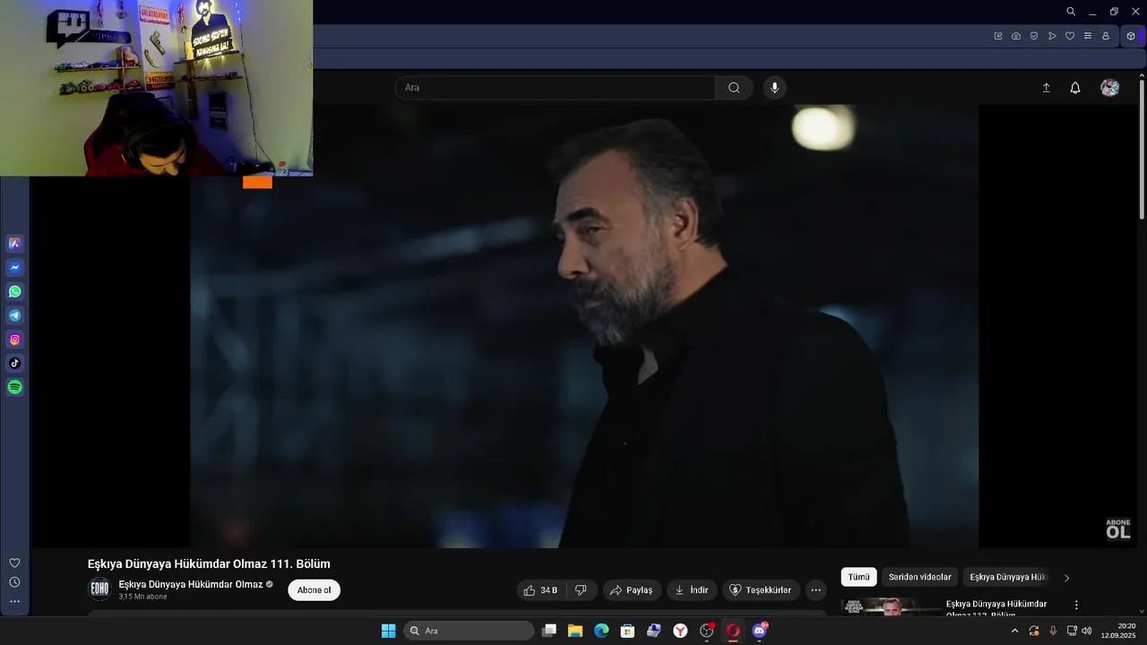Viewport: 1147px width, 645px height.
Task: Download video with İndir button
Action: click(x=692, y=590)
